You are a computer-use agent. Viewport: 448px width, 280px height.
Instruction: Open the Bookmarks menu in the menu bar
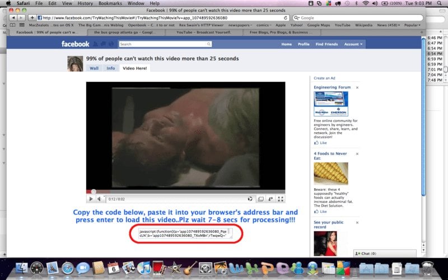[x=106, y=3]
